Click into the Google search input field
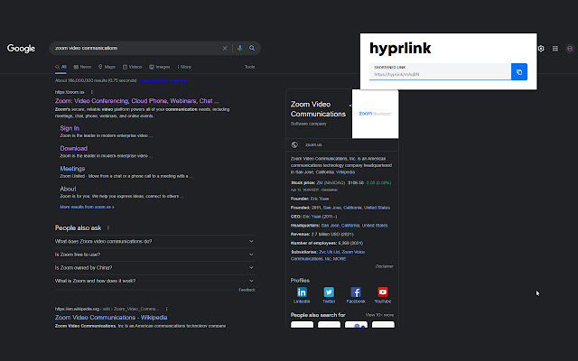 tap(136, 48)
